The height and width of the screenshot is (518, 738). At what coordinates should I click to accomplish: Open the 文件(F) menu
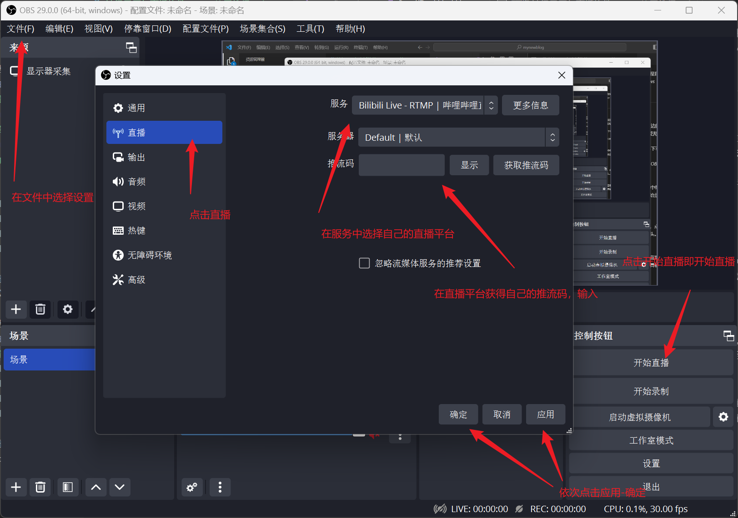tap(20, 29)
